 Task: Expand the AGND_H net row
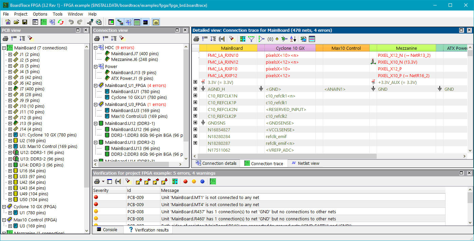(x=195, y=89)
